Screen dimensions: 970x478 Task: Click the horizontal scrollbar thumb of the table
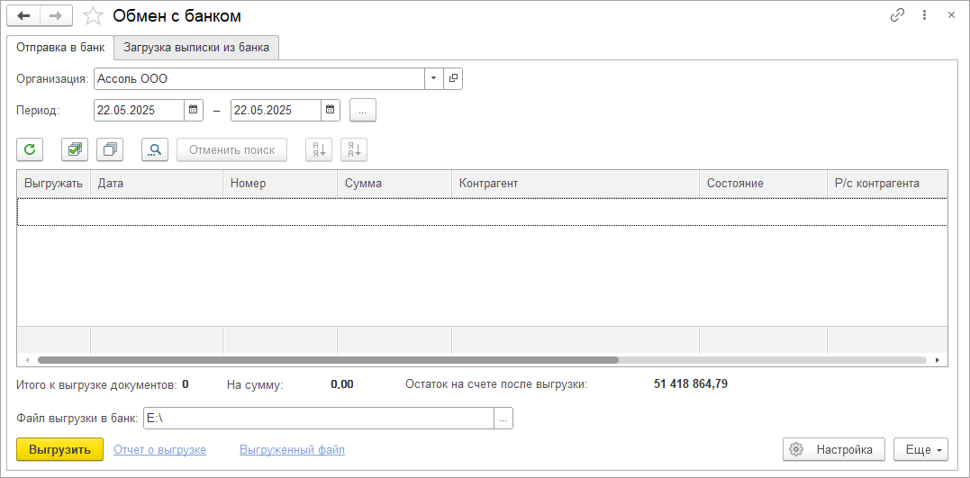pyautogui.click(x=328, y=359)
